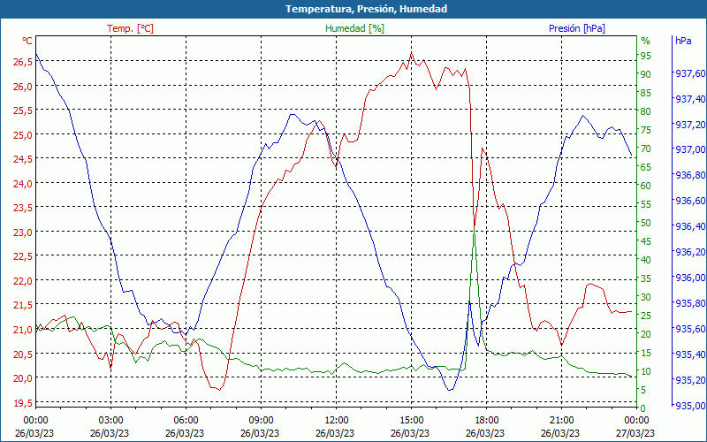
Task: Click the 937,60 pressure axis value
Action: coord(689,72)
